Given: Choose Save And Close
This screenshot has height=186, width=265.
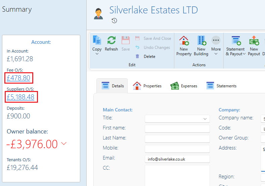Looking at the screenshot, I should 153,38.
